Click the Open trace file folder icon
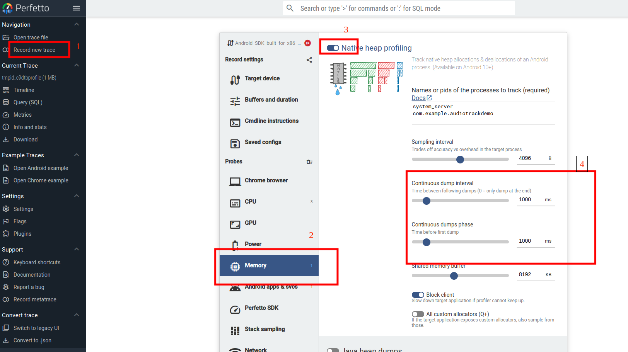The width and height of the screenshot is (628, 352). click(x=6, y=37)
